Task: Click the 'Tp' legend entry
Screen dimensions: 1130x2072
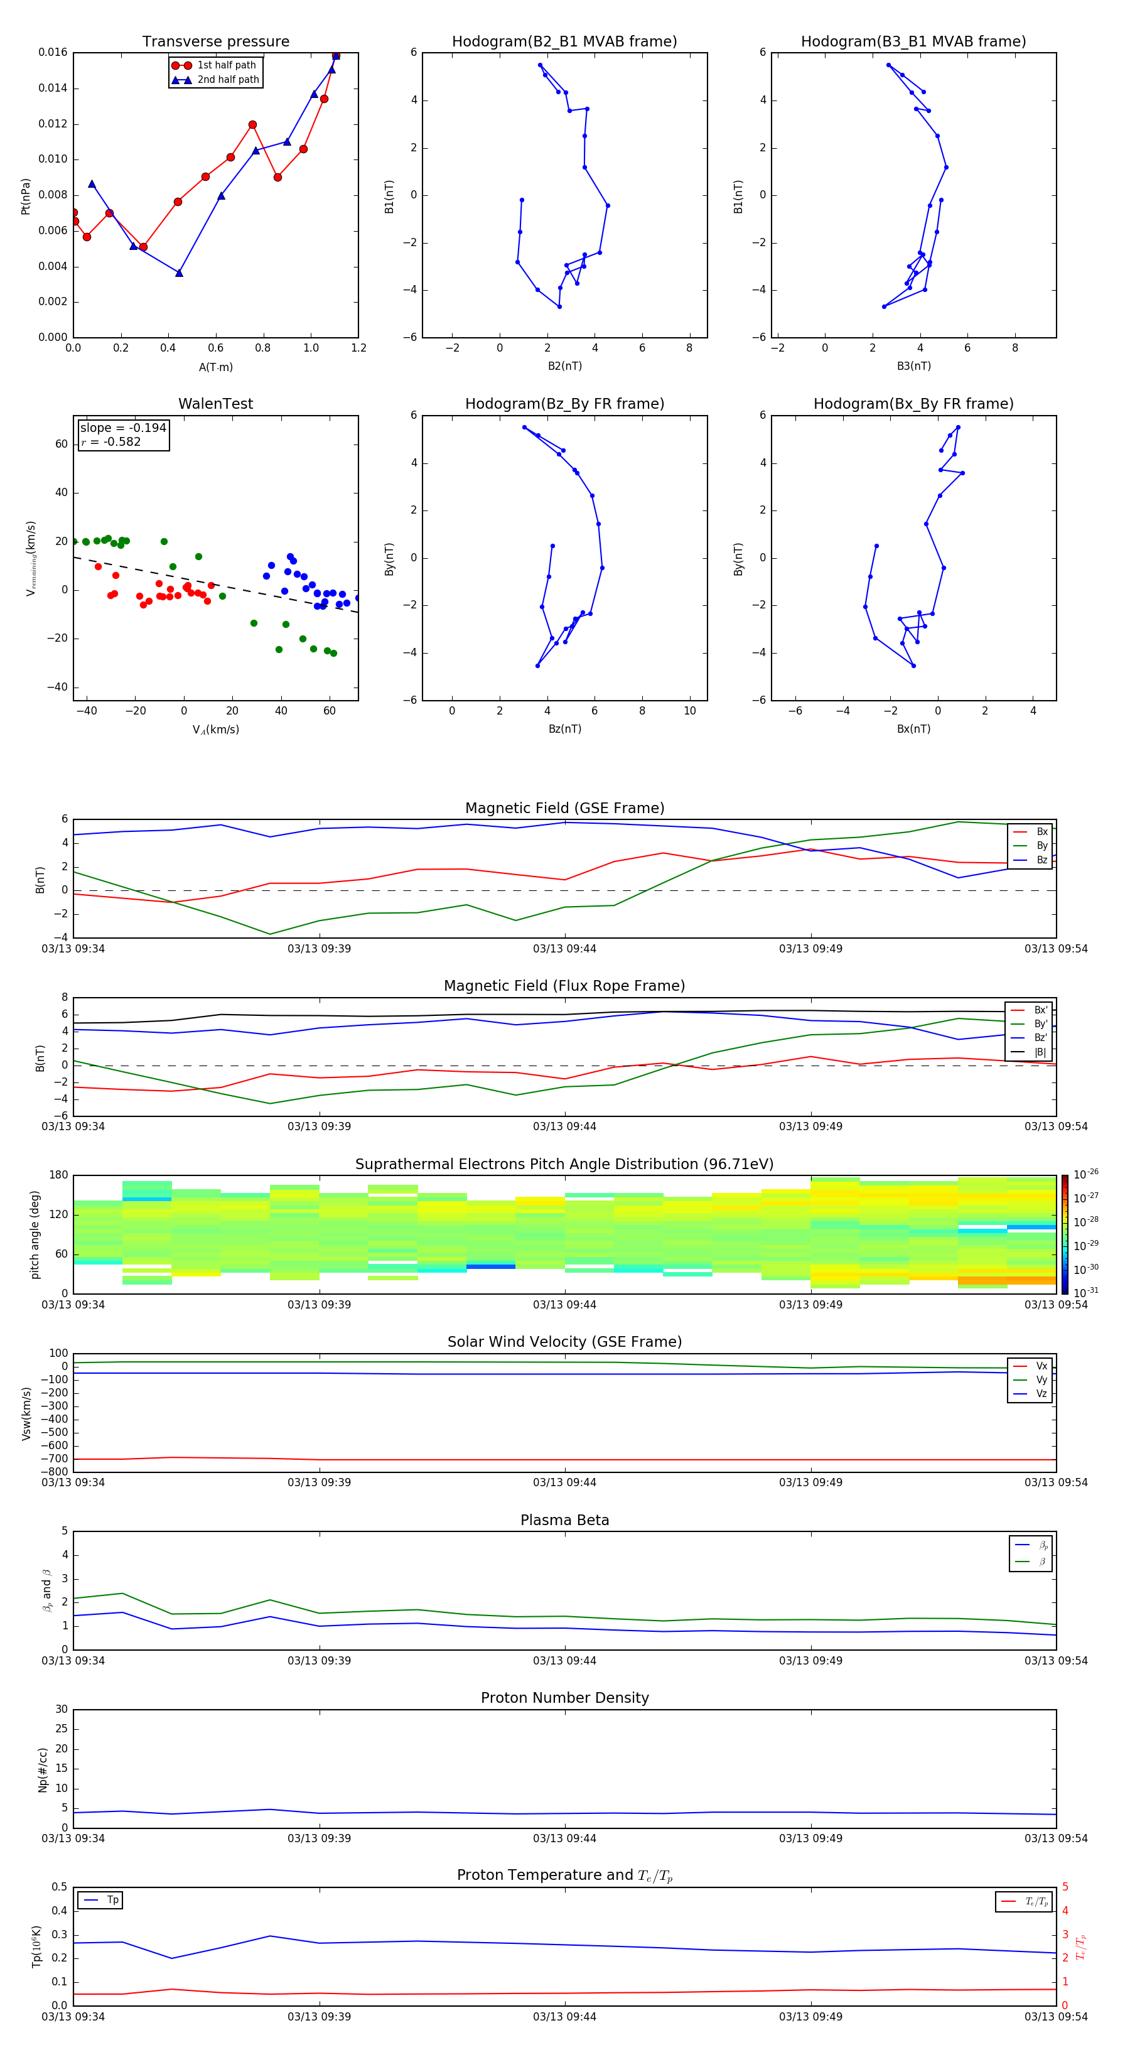Action: [x=100, y=1900]
